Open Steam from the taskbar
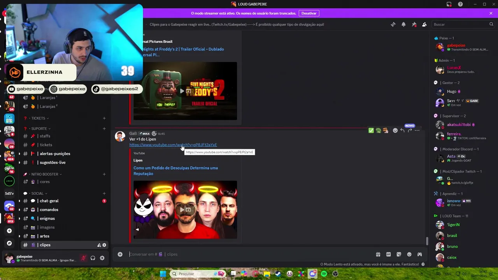This screenshot has height=280, width=498. point(278,274)
